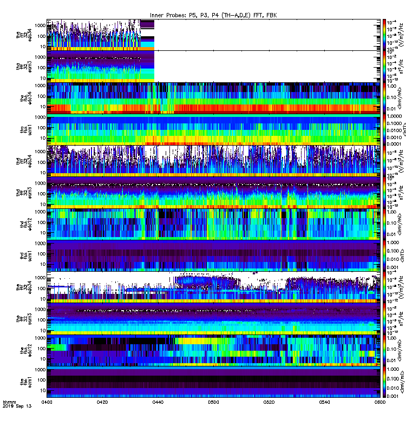
Task: Click the 'thd fbk edc12' y-axis title
Action: pyautogui.click(x=26, y=224)
